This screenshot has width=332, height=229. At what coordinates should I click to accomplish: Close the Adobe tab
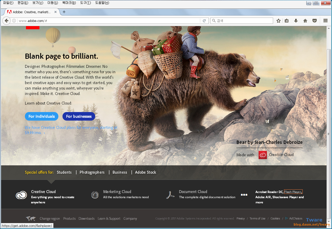click(x=56, y=12)
